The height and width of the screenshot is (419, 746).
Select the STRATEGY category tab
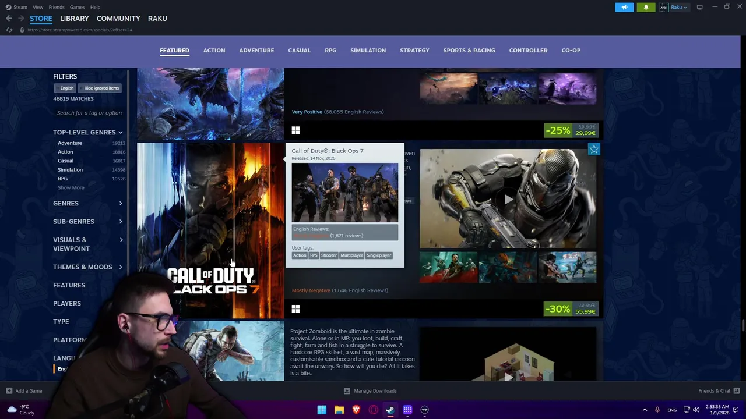[414, 50]
